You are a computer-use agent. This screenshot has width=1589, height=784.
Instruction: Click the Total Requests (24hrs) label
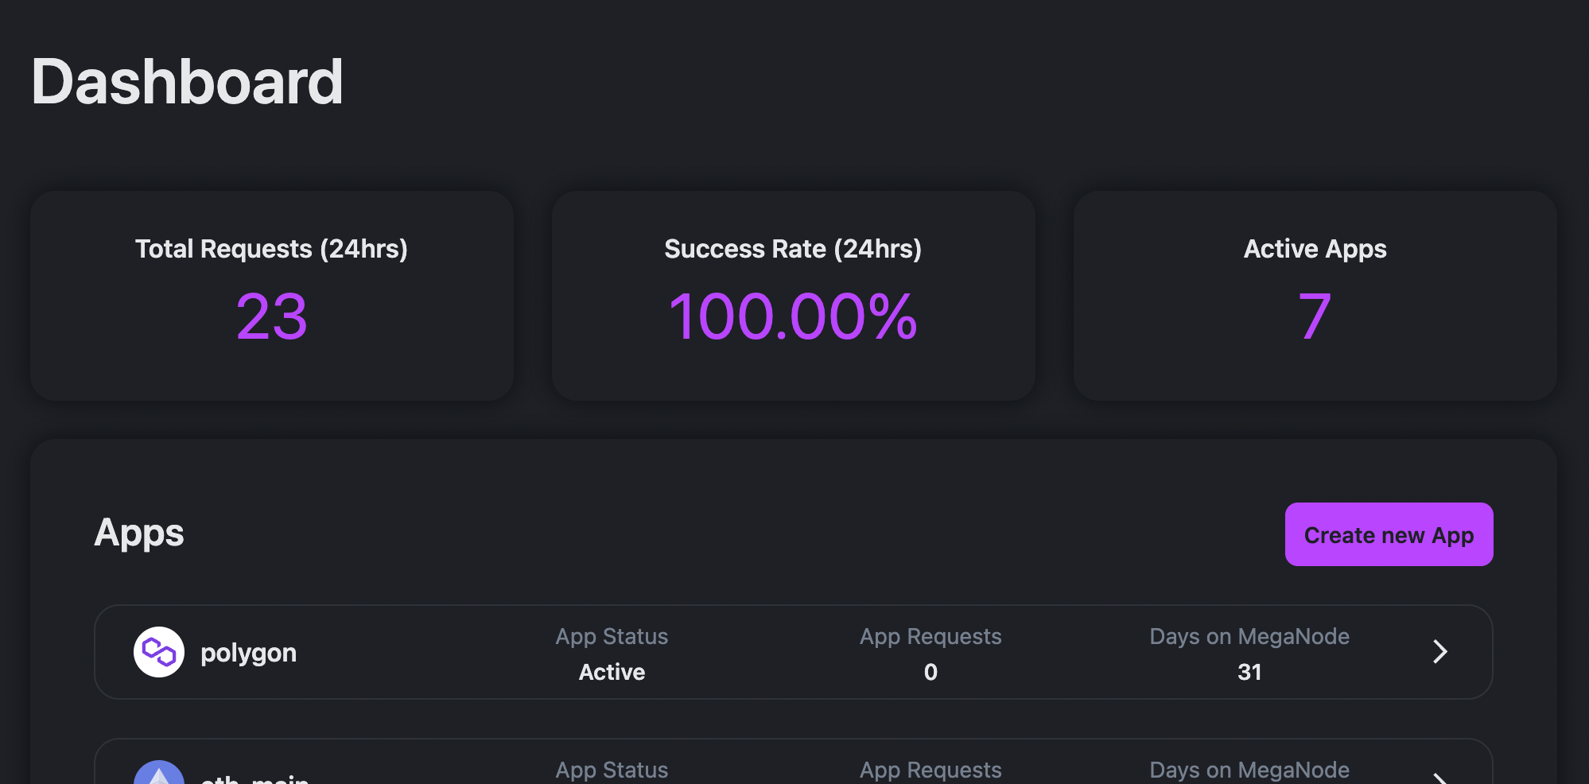tap(271, 249)
